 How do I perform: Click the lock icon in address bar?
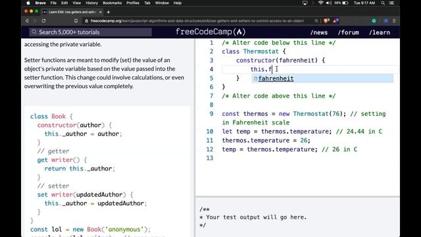[x=86, y=20]
